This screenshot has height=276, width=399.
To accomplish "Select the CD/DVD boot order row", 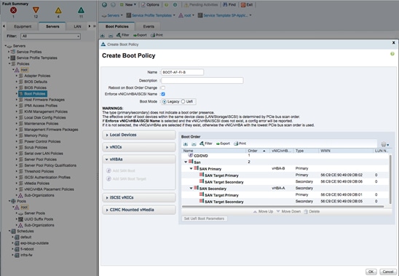I will coord(285,155).
